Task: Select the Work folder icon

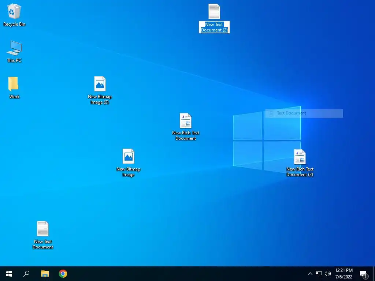Action: click(14, 84)
